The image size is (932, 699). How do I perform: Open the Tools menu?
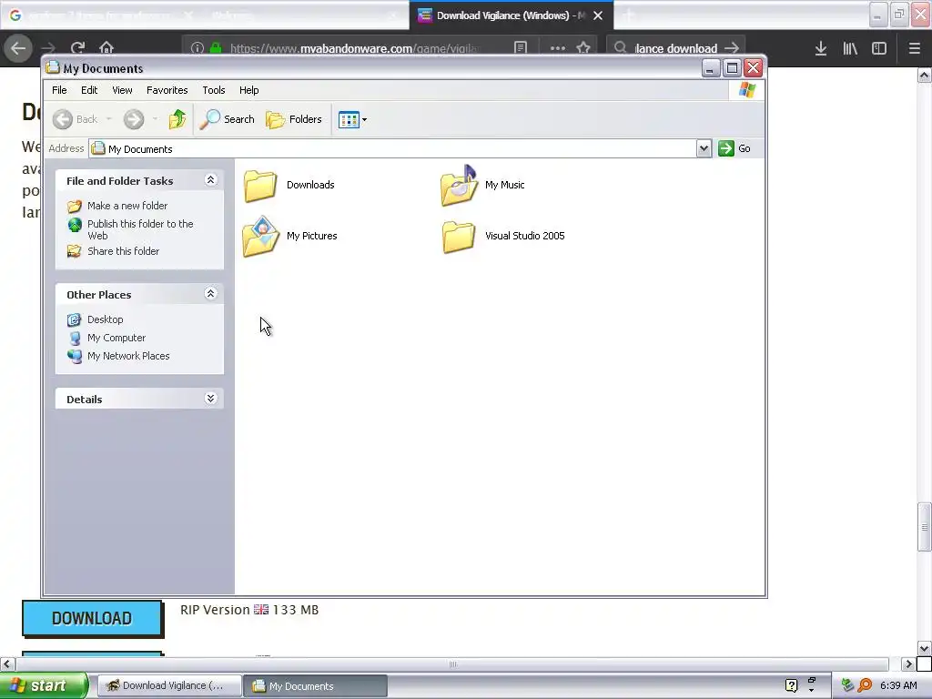pos(213,90)
